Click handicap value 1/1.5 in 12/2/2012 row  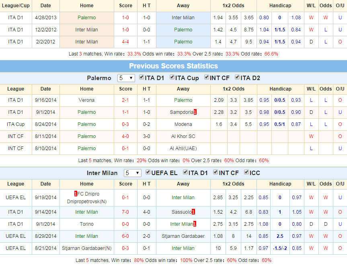[280, 30]
